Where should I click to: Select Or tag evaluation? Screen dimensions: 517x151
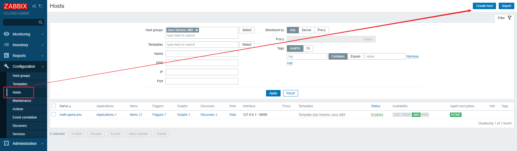308,48
